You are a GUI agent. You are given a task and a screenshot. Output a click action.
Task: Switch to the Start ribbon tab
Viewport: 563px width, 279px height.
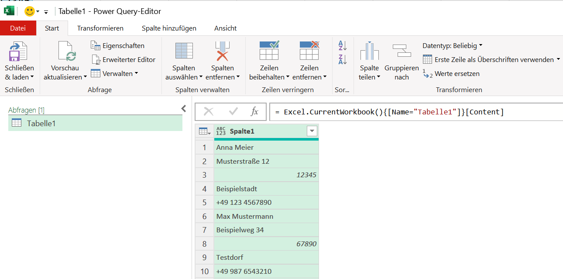click(x=52, y=28)
